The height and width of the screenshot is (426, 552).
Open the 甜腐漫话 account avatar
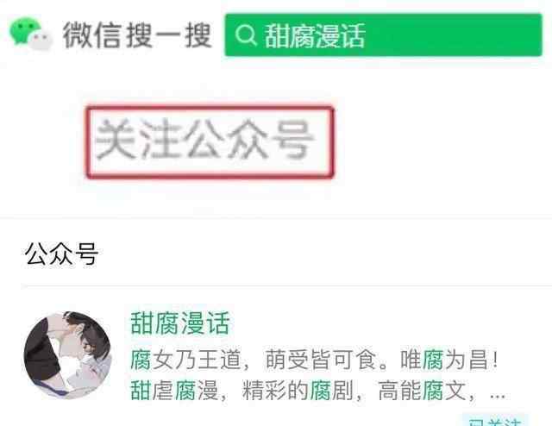point(67,355)
